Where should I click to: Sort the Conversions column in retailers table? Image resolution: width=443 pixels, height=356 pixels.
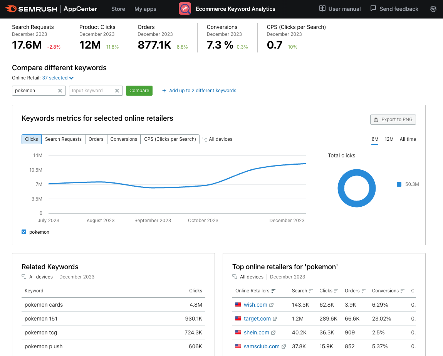pos(402,290)
